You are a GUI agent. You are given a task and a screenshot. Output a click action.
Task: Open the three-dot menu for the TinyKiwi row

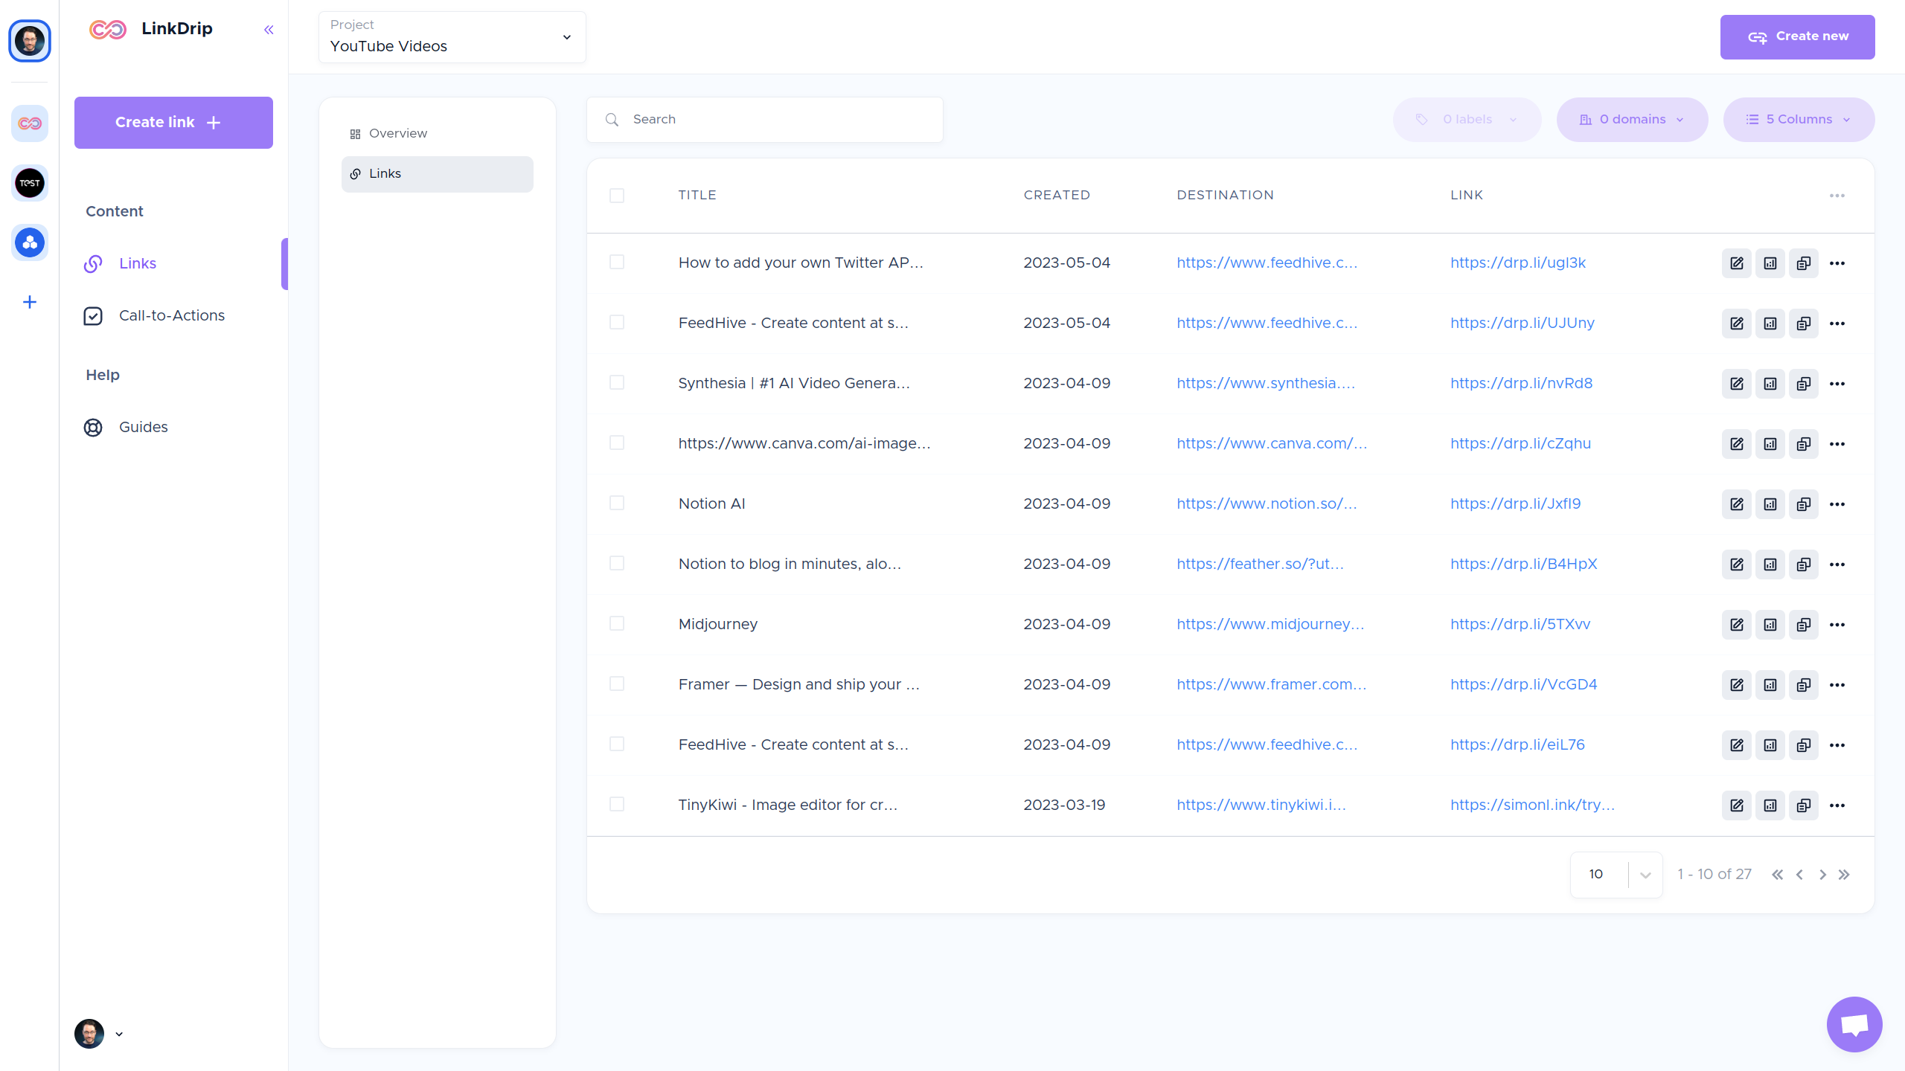1837,805
